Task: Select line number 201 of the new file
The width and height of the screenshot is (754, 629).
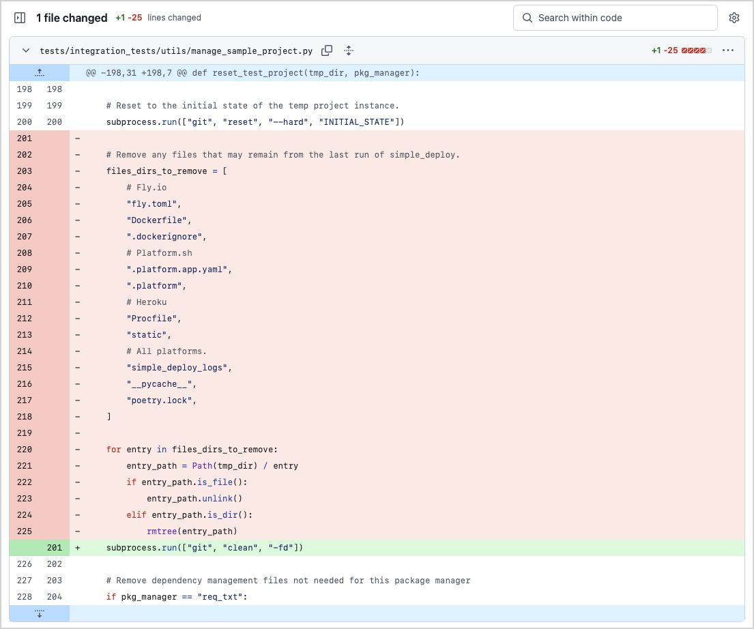Action: coord(55,547)
